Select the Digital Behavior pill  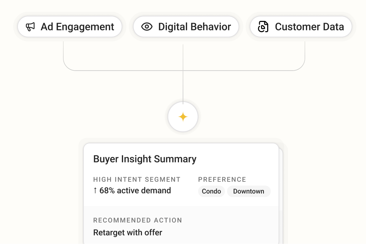click(x=186, y=27)
